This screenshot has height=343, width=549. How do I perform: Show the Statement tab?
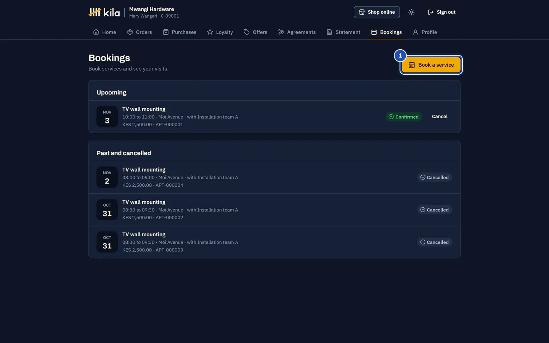click(344, 32)
